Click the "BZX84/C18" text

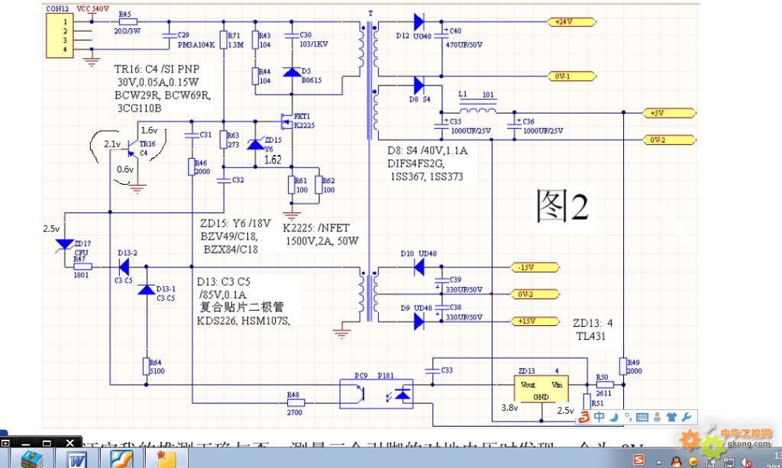[x=231, y=249]
